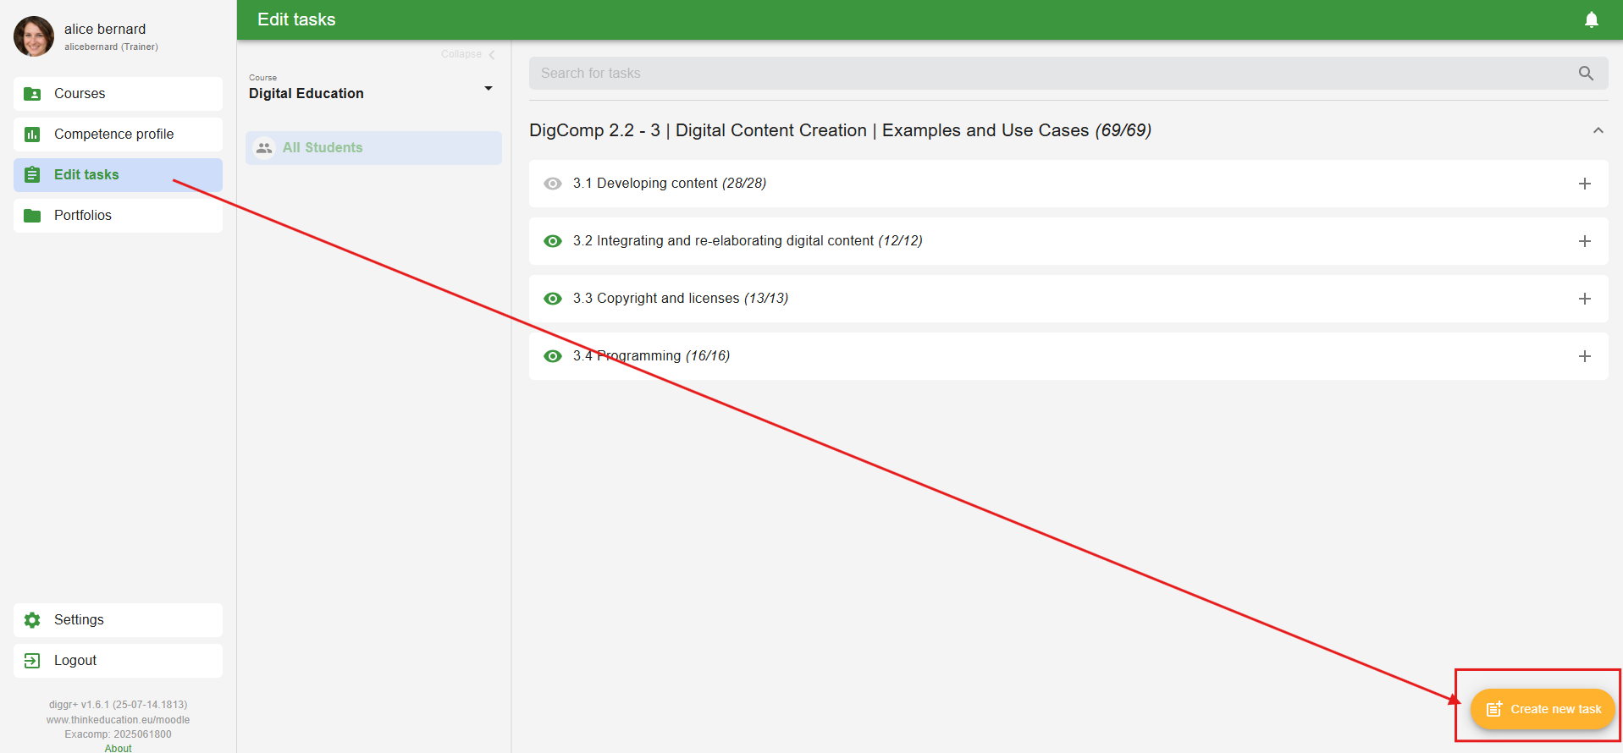Toggle eye icon for 3.3 Copyright and licenses
1623x753 pixels.
point(553,299)
